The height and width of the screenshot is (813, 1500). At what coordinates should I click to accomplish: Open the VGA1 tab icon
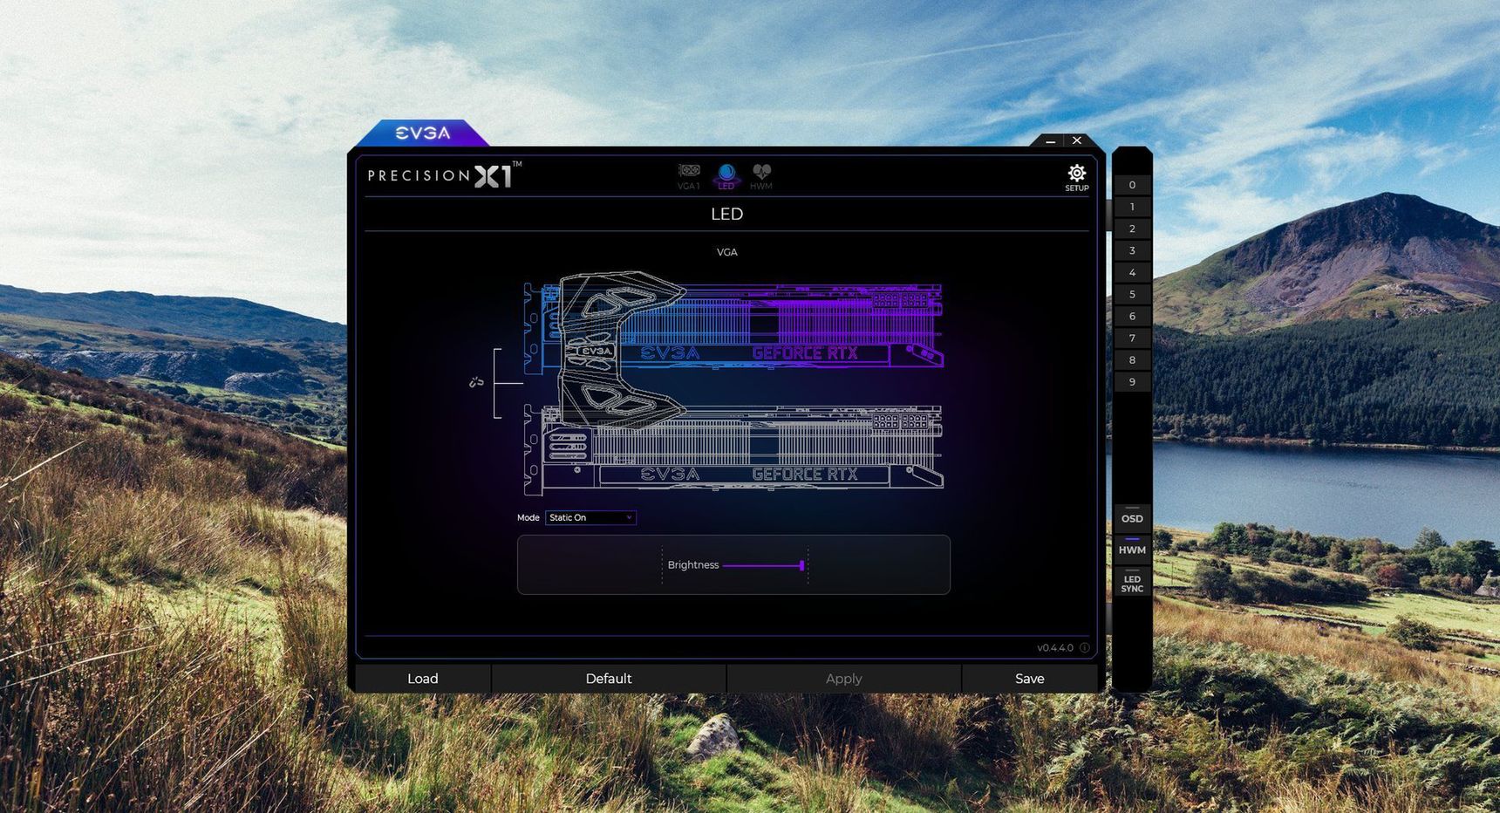pyautogui.click(x=689, y=175)
